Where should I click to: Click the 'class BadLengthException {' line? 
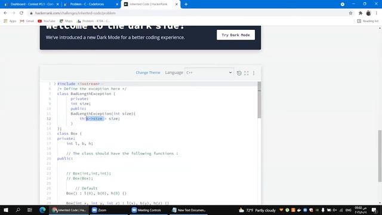pos(86,94)
